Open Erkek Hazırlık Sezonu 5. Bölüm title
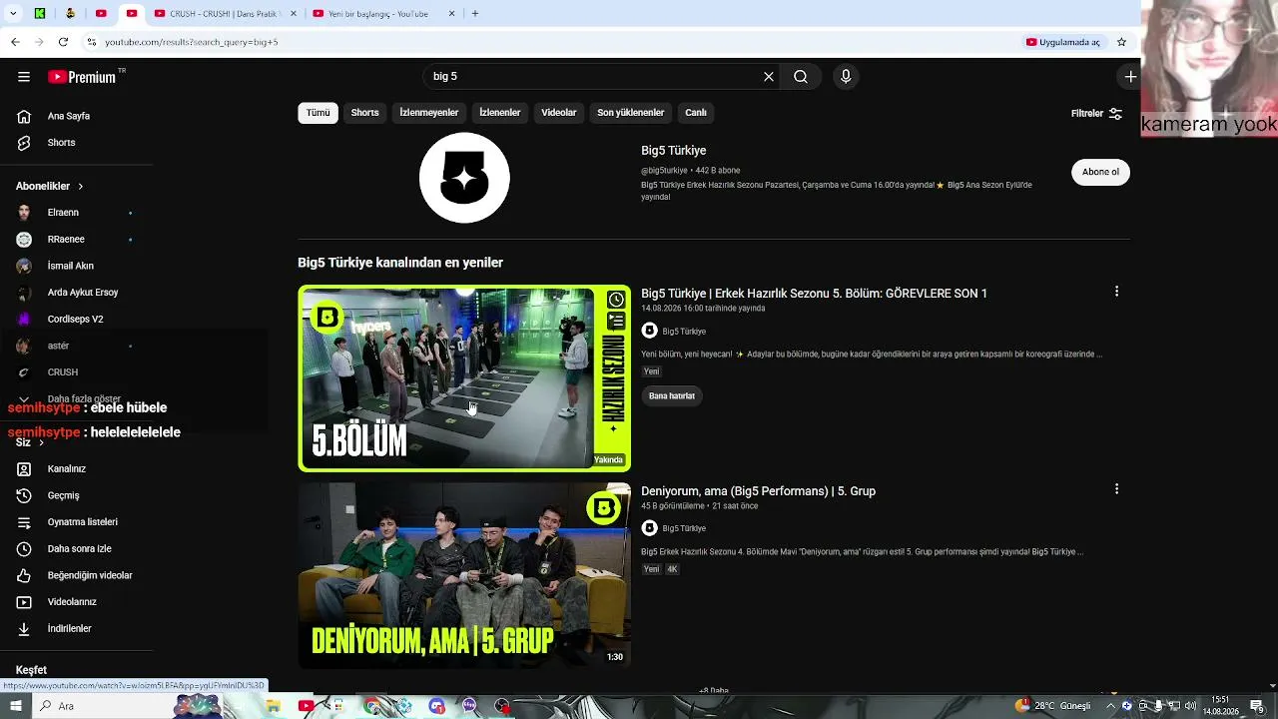Screen dimensions: 1278x719 click(x=814, y=294)
